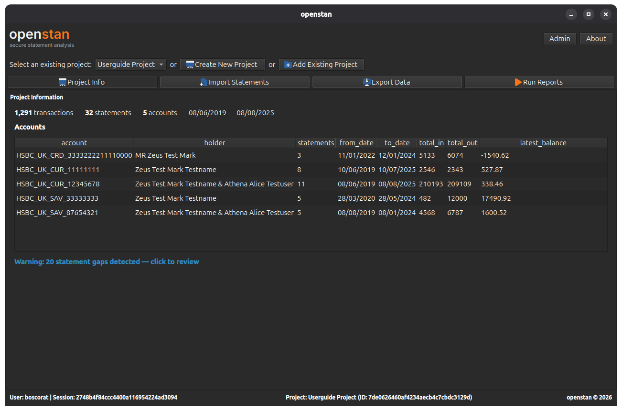Screen dimensions: 622x411
Task: Click the orange Run Reports play icon
Action: point(518,82)
